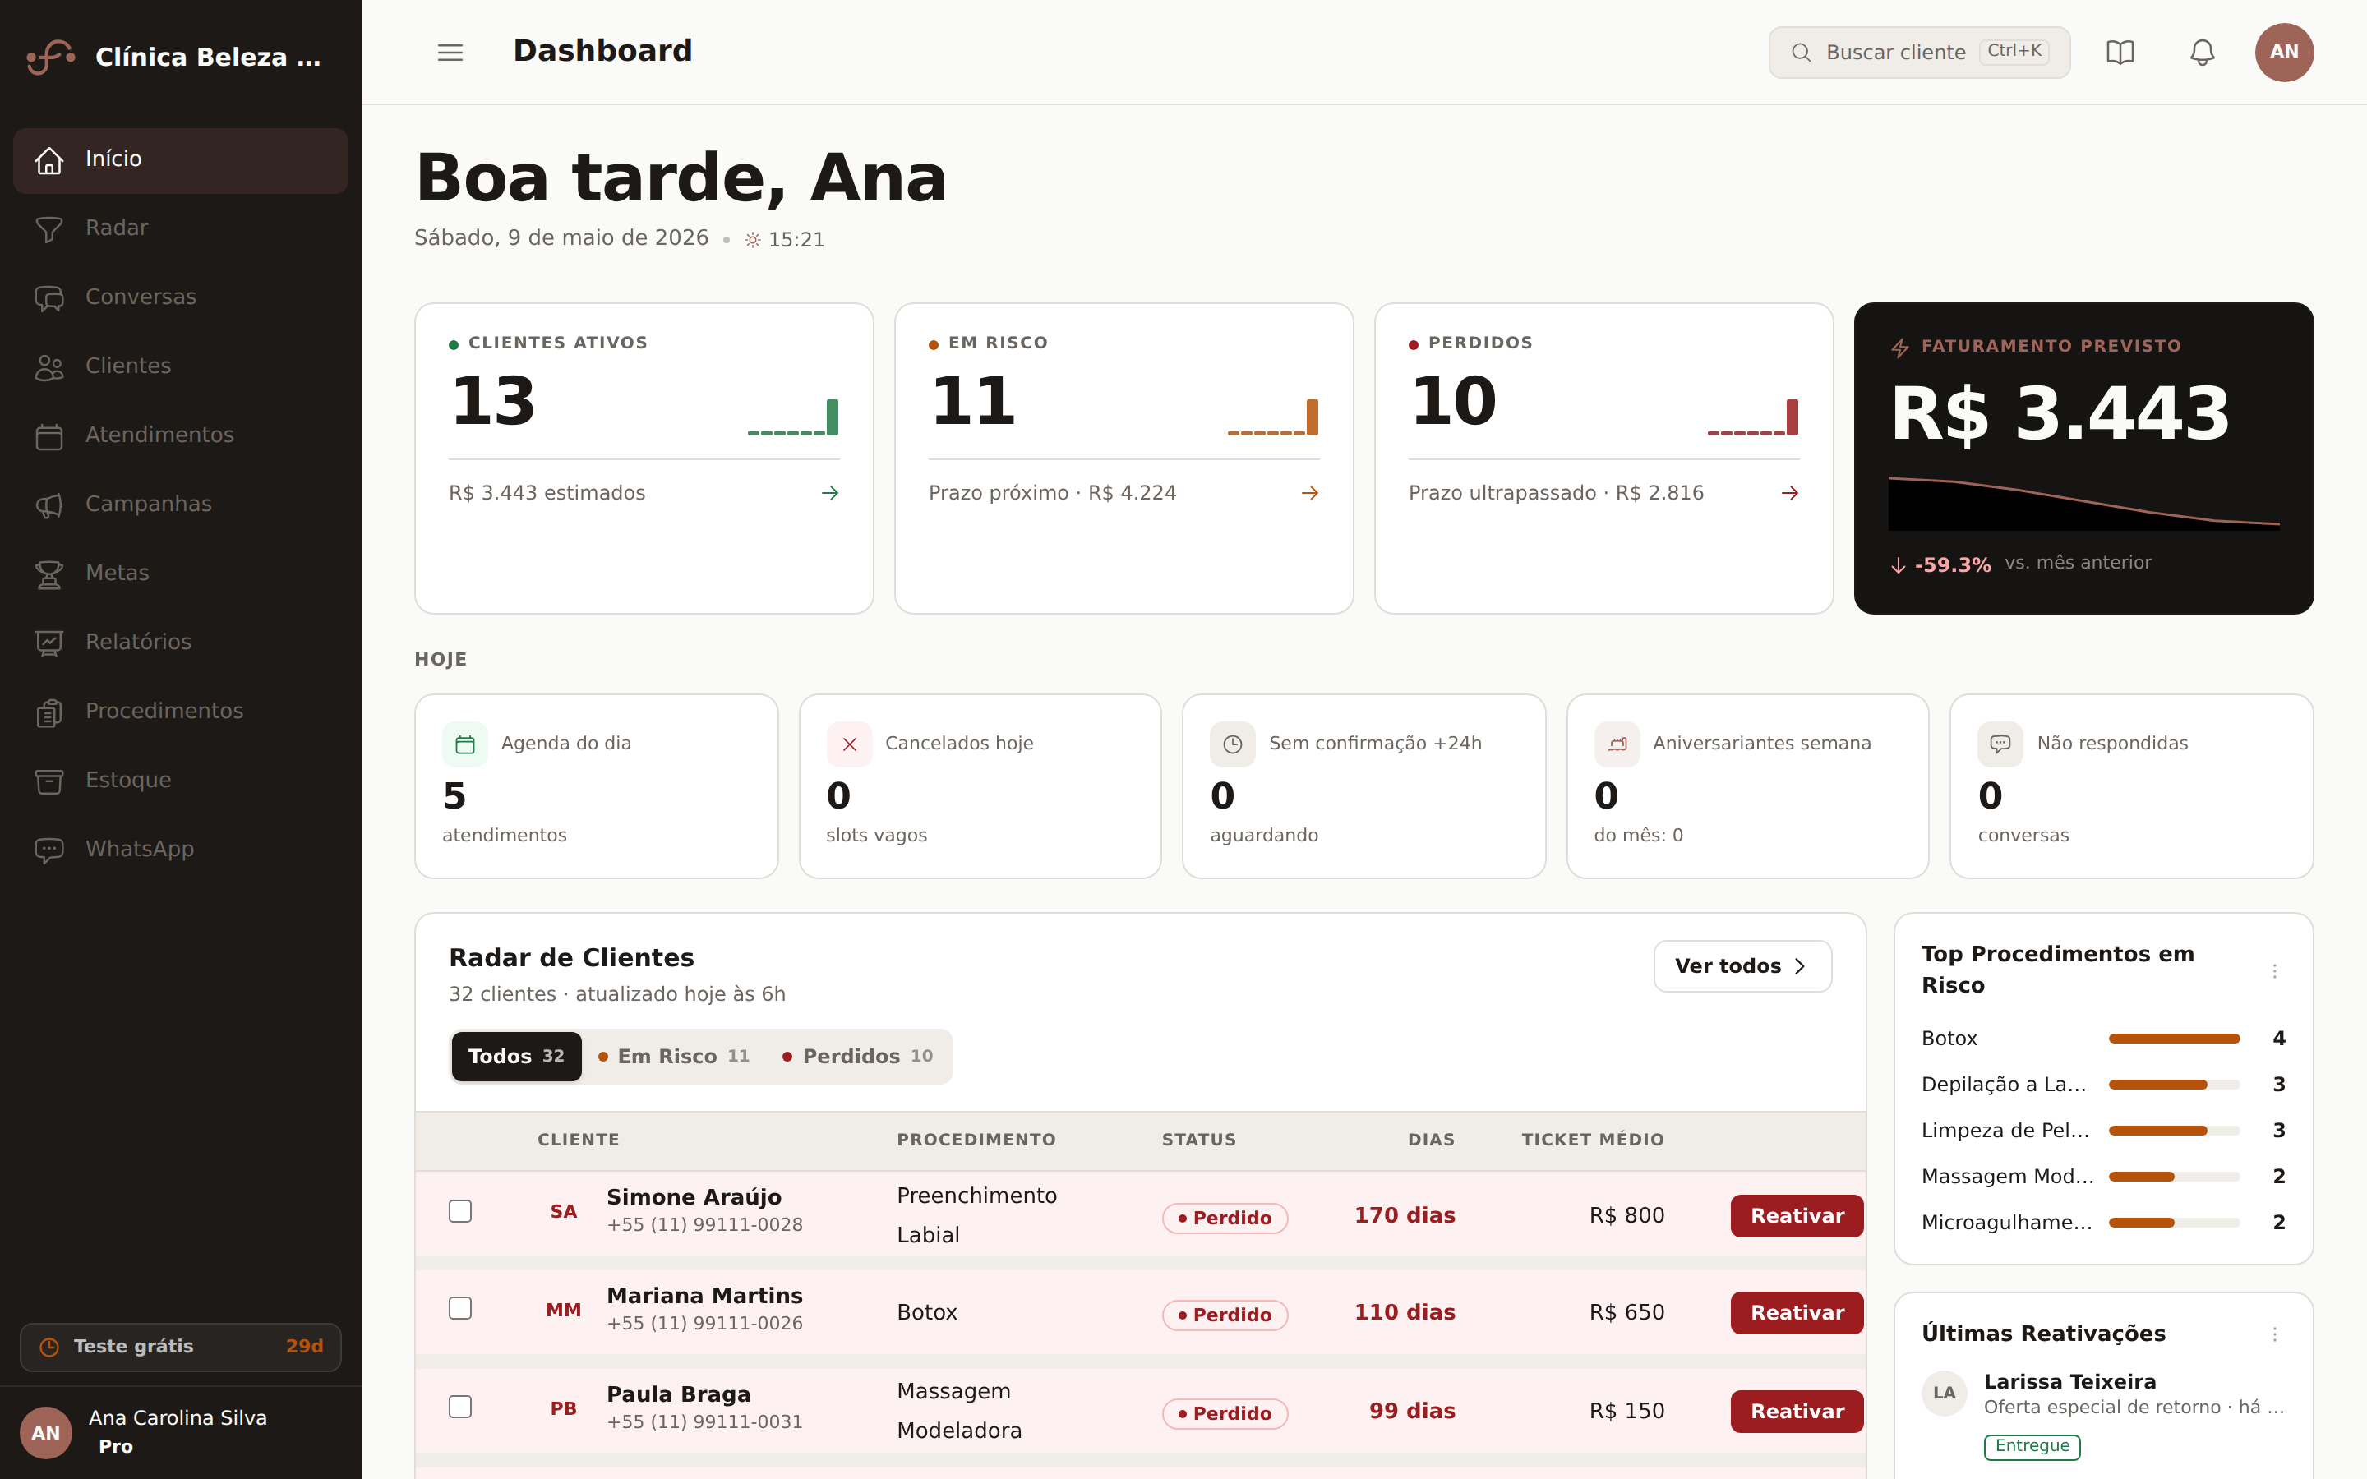Select the Mariana Martins row checkbox
The image size is (2367, 1479).
click(x=459, y=1308)
